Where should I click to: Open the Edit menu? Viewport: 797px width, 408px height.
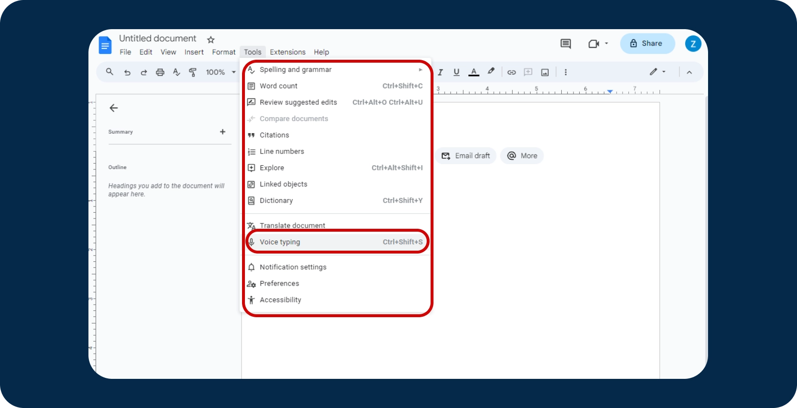(x=146, y=52)
